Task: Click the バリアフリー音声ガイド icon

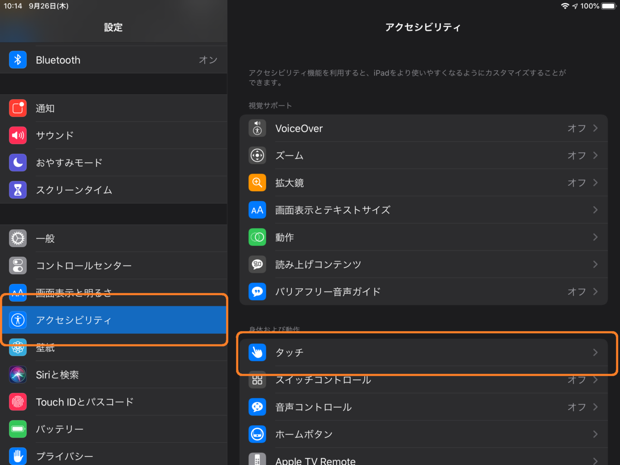Action: 257,291
